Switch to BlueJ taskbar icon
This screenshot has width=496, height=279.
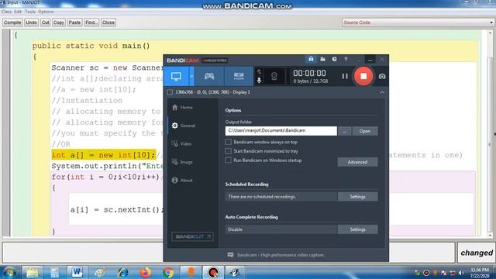coord(235,272)
